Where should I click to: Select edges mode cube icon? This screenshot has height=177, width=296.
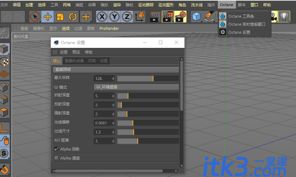coord(4,100)
